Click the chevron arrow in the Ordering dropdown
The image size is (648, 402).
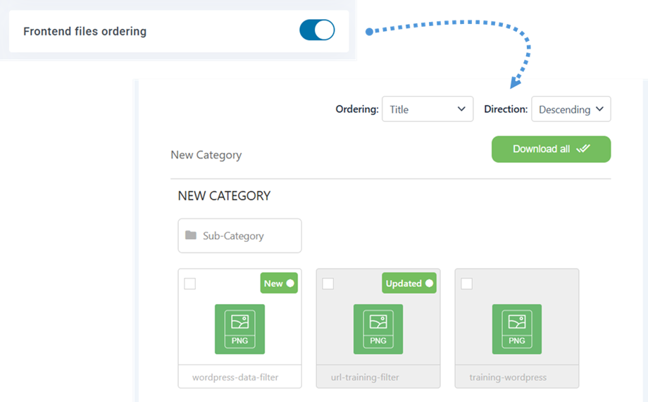(461, 109)
